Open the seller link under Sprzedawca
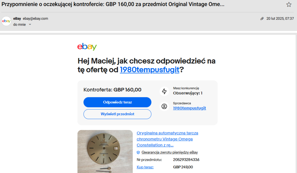 189,108
